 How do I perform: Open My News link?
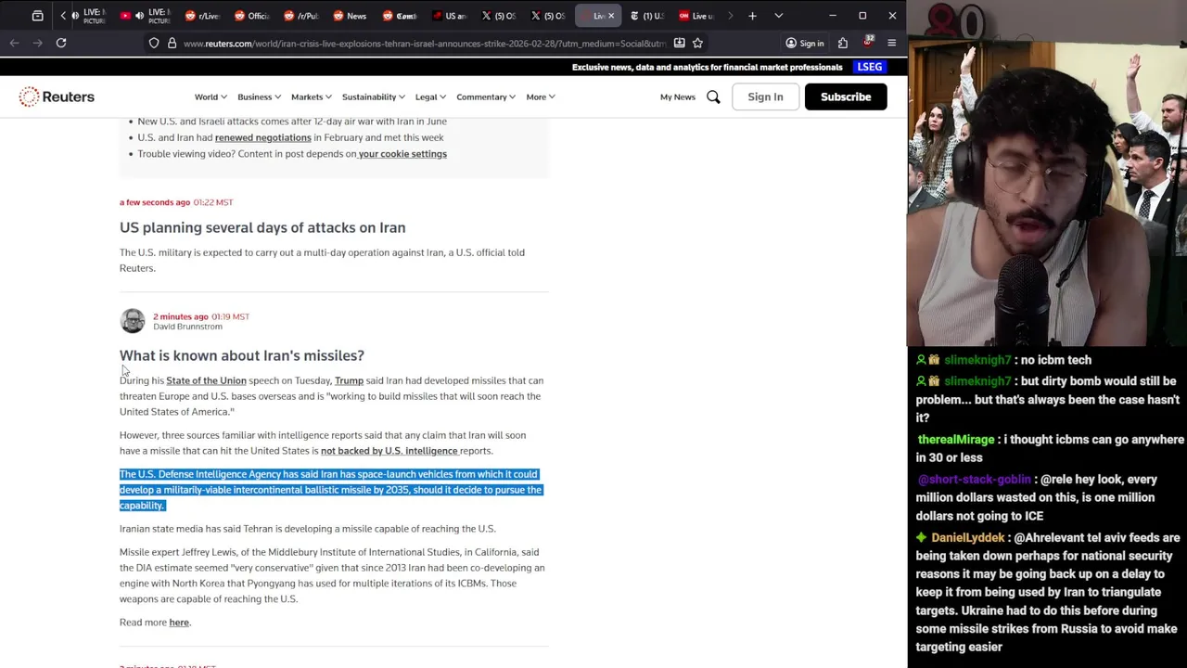click(x=677, y=96)
